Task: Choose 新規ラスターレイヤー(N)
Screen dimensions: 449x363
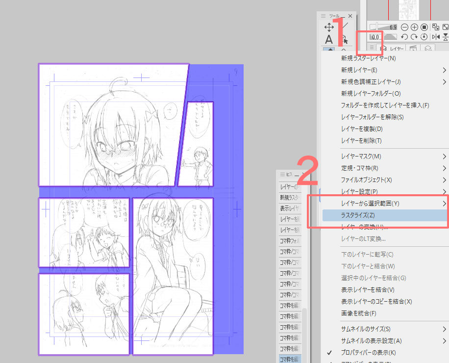Action: click(368, 58)
